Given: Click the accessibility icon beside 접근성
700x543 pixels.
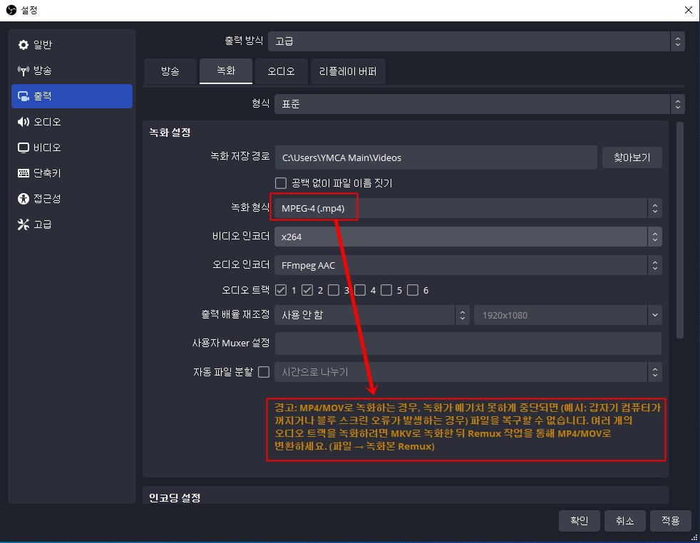Looking at the screenshot, I should tap(24, 199).
